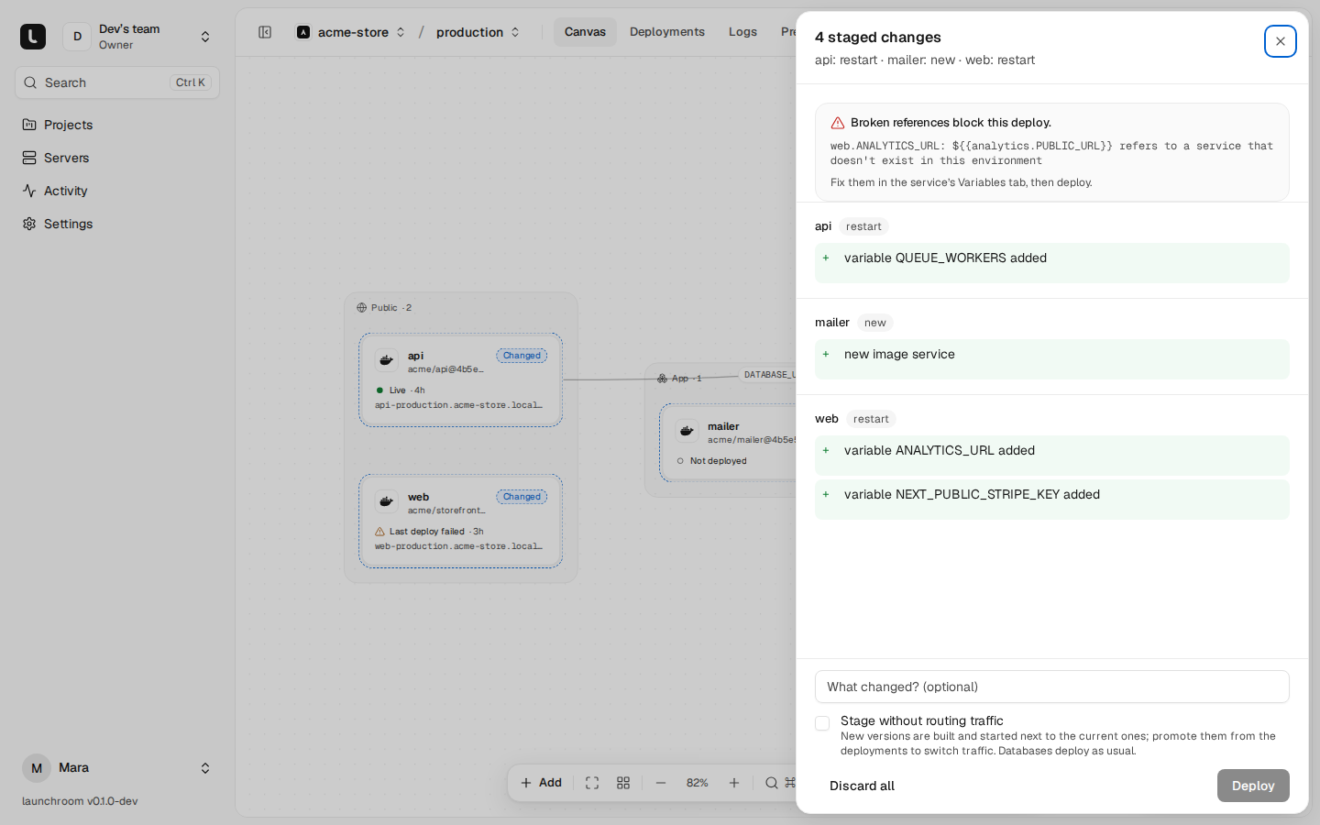The image size is (1320, 825).
Task: Click the globe icon of the Public group
Action: pyautogui.click(x=362, y=308)
